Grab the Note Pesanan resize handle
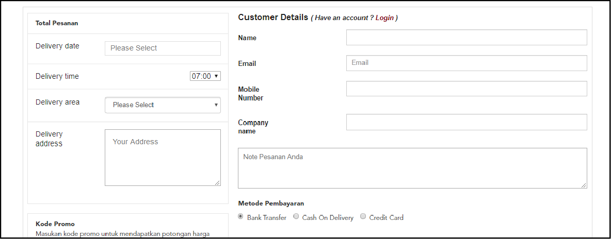This screenshot has width=611, height=239. pos(584,185)
